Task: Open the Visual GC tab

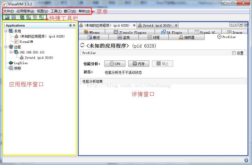Action: 205,32
